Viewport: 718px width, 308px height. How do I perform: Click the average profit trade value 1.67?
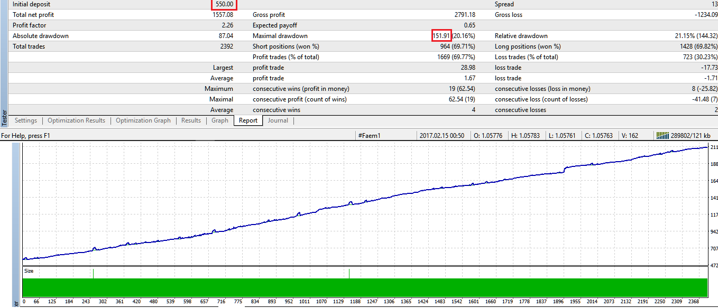(x=470, y=78)
